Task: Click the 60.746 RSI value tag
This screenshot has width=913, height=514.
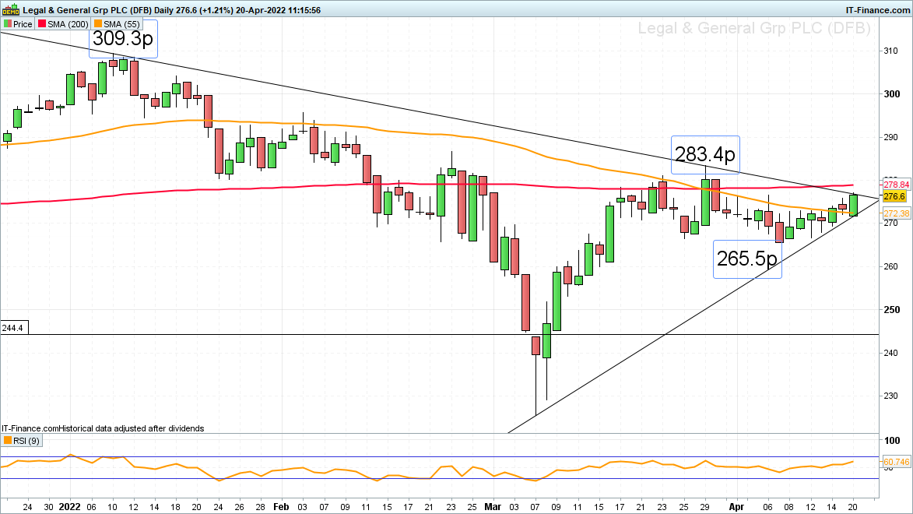Action: click(x=896, y=462)
